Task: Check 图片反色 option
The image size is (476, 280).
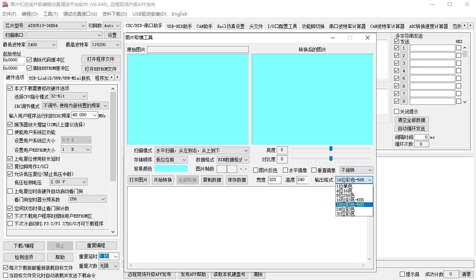Action: point(256,170)
